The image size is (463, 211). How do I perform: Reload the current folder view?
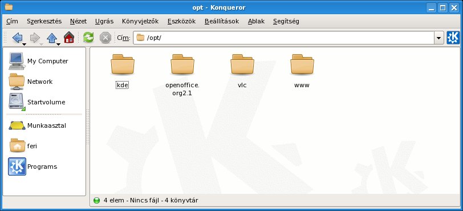88,38
